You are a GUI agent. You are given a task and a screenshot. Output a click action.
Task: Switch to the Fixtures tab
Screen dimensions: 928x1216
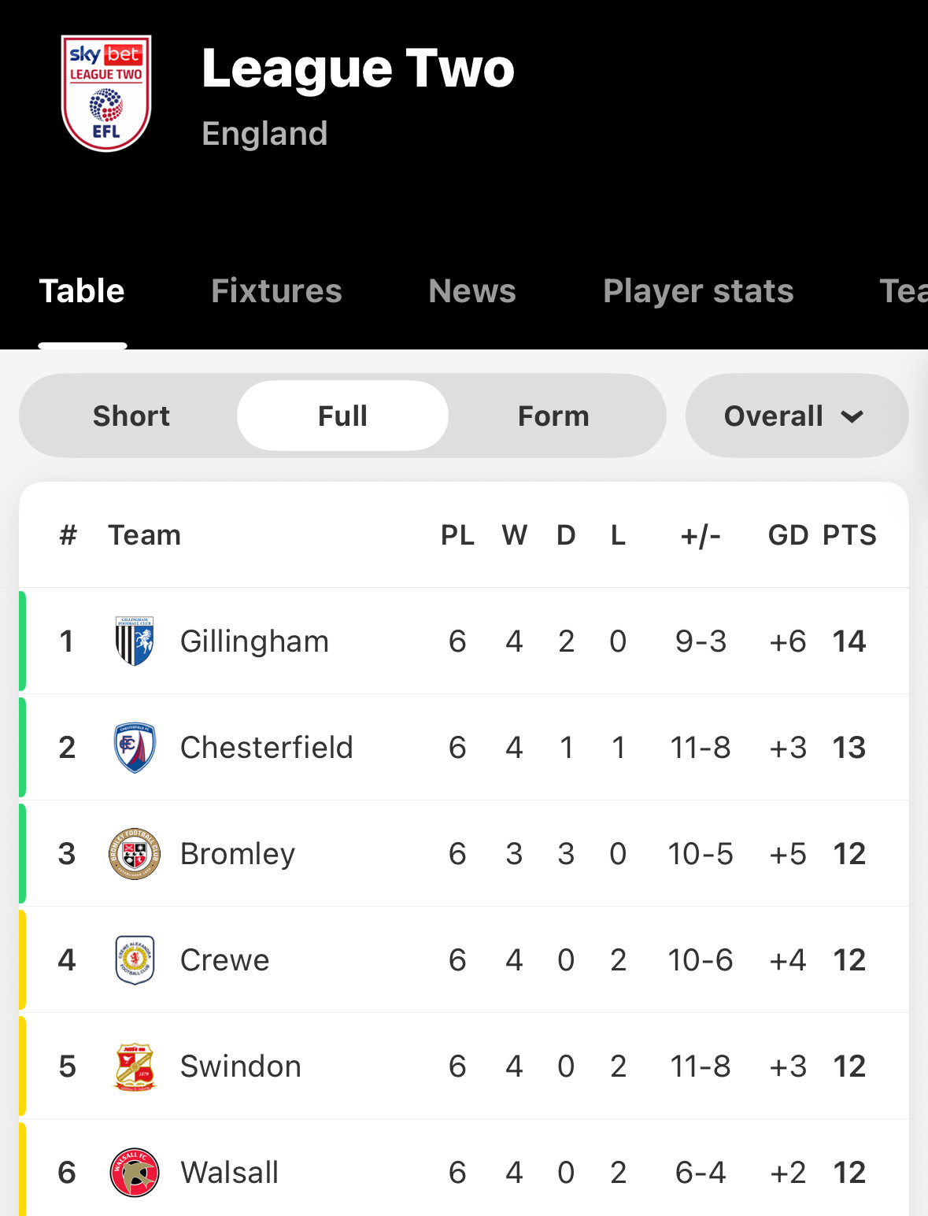[276, 291]
